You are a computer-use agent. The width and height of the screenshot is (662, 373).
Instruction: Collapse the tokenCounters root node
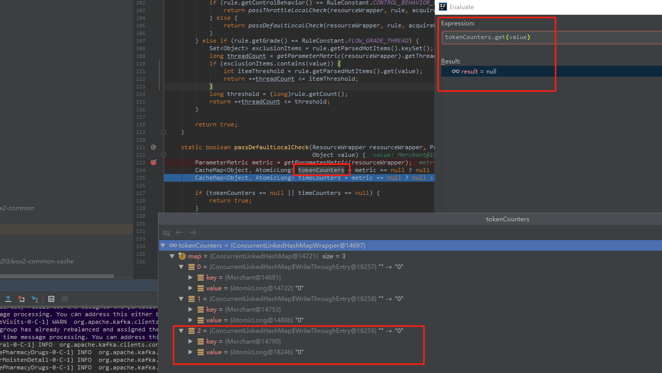(163, 246)
